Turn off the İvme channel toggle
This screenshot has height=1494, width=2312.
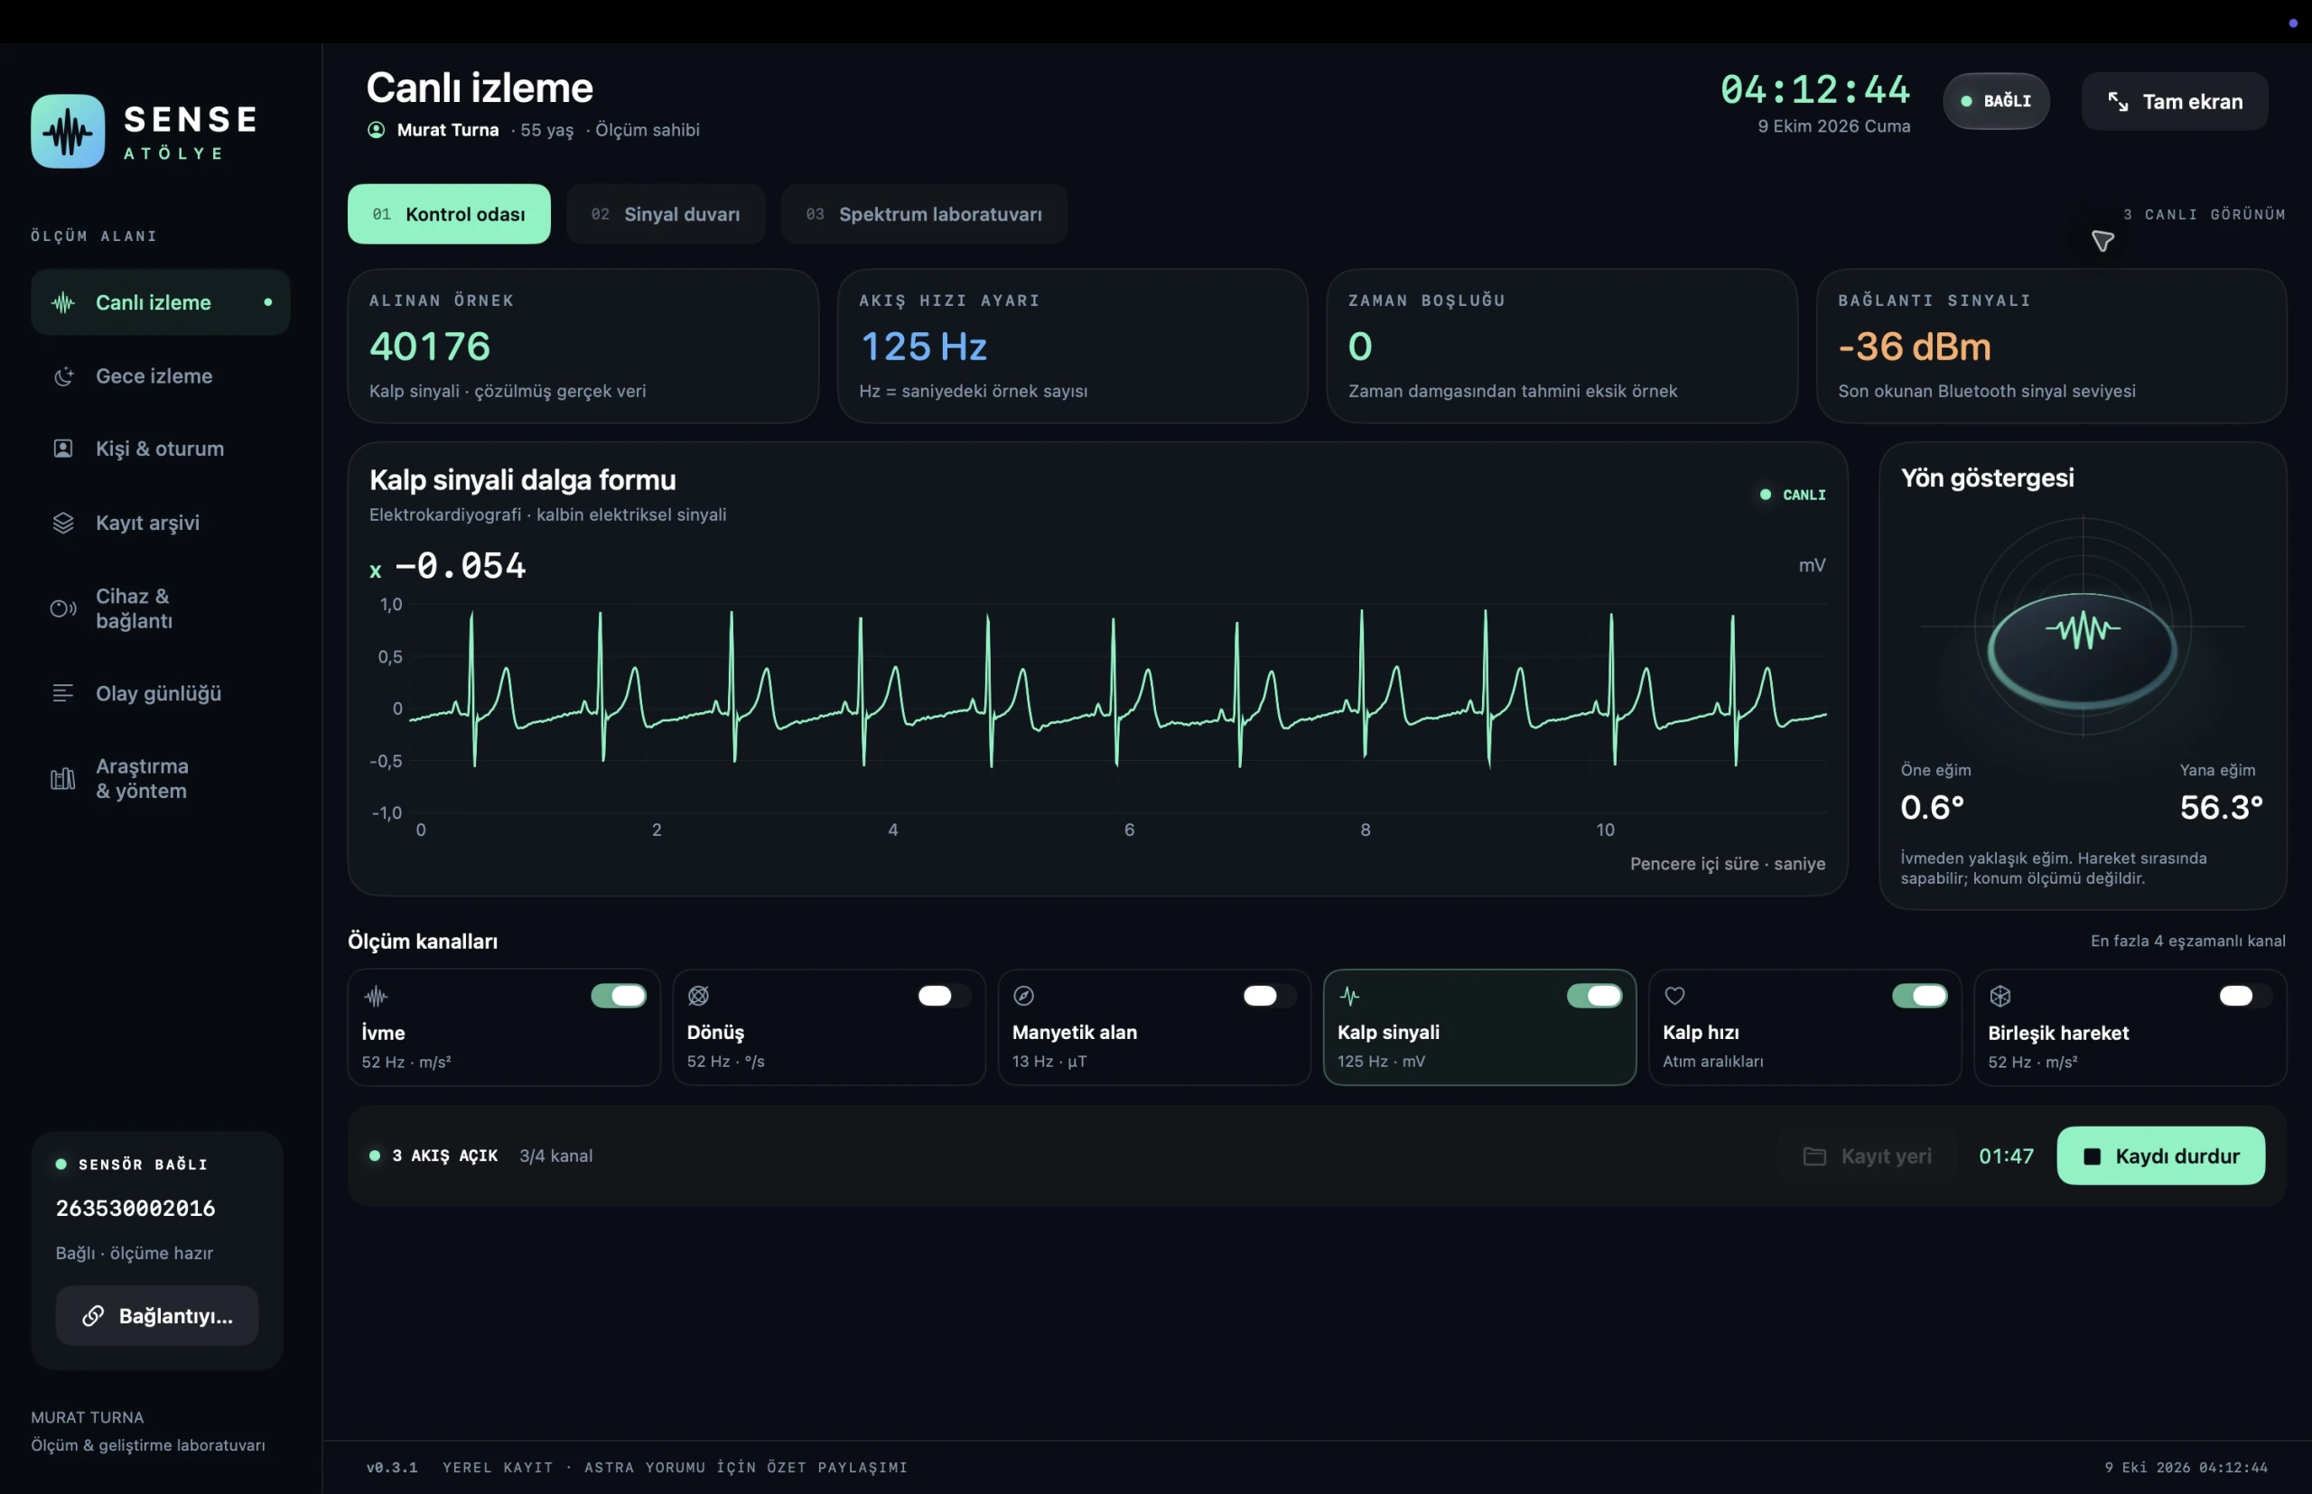pyautogui.click(x=619, y=996)
